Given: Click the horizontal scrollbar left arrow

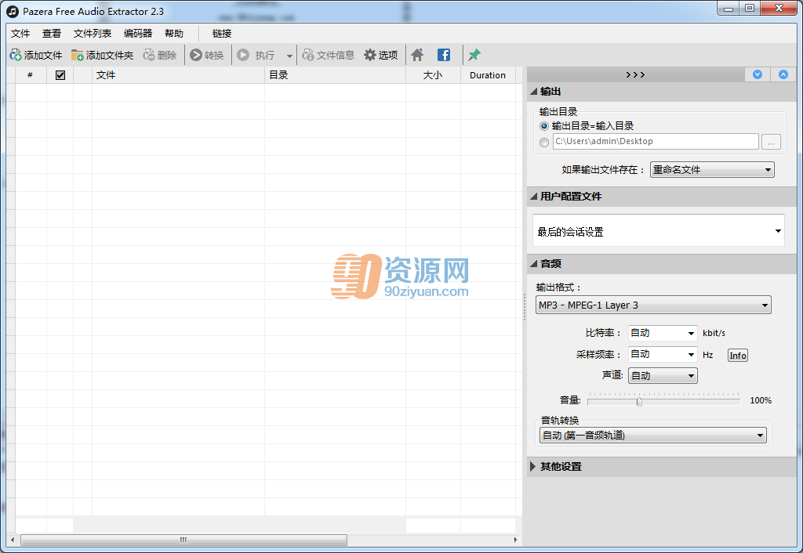Looking at the screenshot, I should pos(13,540).
